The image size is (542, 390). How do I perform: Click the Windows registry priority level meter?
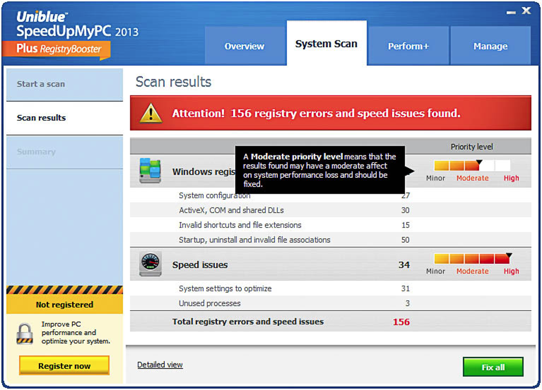click(x=472, y=166)
